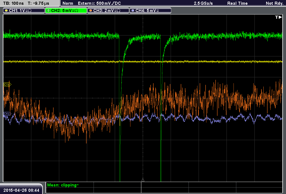Image resolution: width=286 pixels, height=194 pixels.
Task: Click the C4 ground level marker
Action: (x=7, y=114)
